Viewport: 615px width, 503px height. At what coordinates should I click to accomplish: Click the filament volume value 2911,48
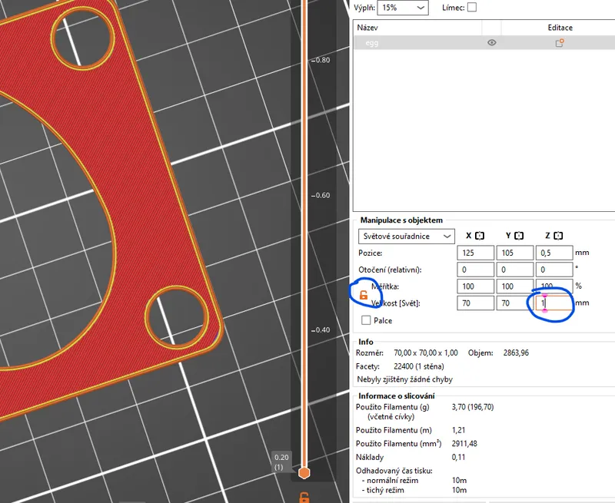click(x=464, y=444)
